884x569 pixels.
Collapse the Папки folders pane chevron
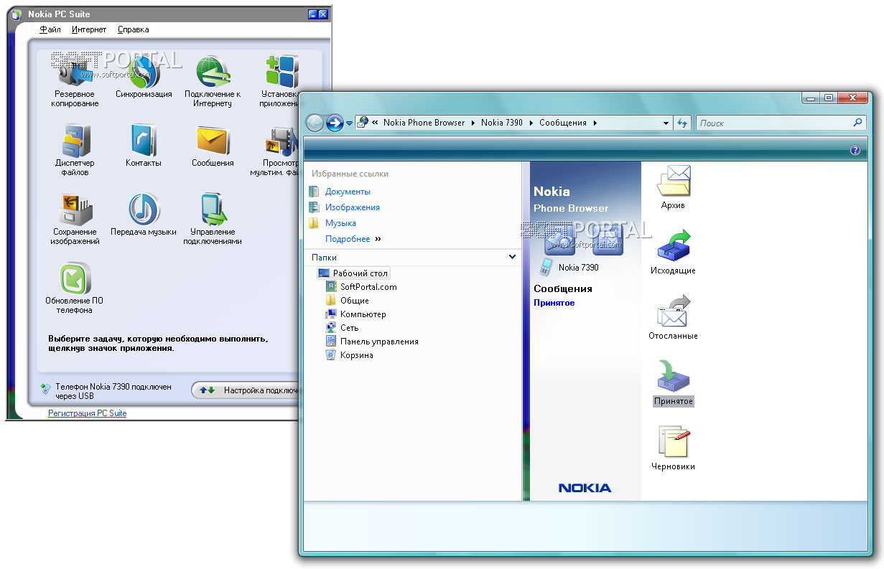click(x=512, y=257)
